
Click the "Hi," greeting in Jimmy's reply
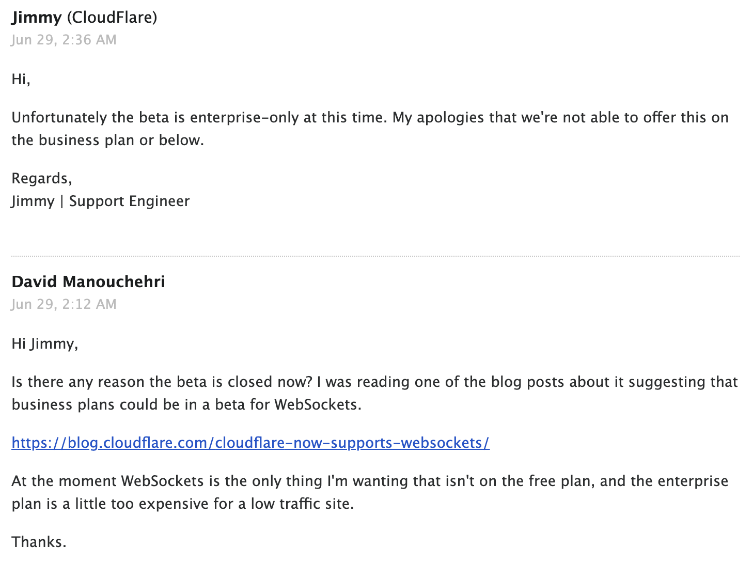click(x=21, y=79)
